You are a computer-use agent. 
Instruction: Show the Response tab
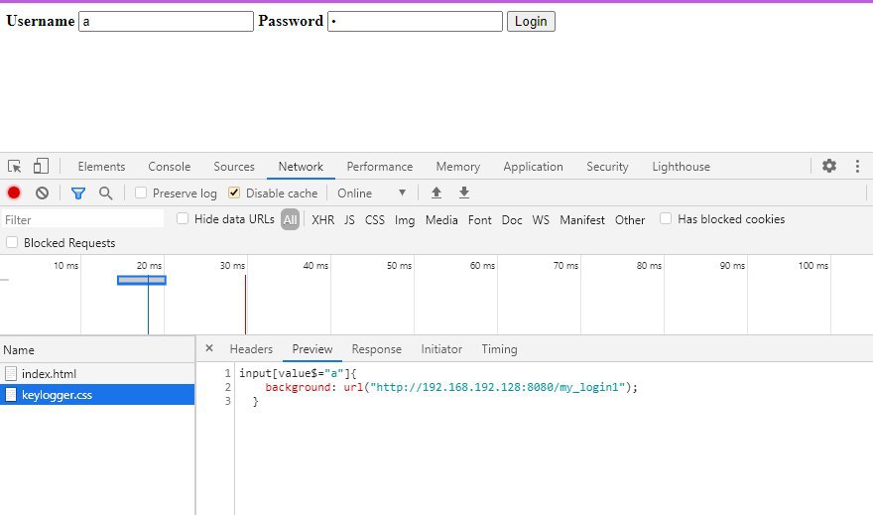(x=376, y=349)
